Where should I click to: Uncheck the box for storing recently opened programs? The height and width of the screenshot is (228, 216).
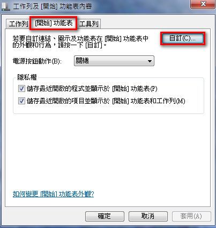(21, 89)
